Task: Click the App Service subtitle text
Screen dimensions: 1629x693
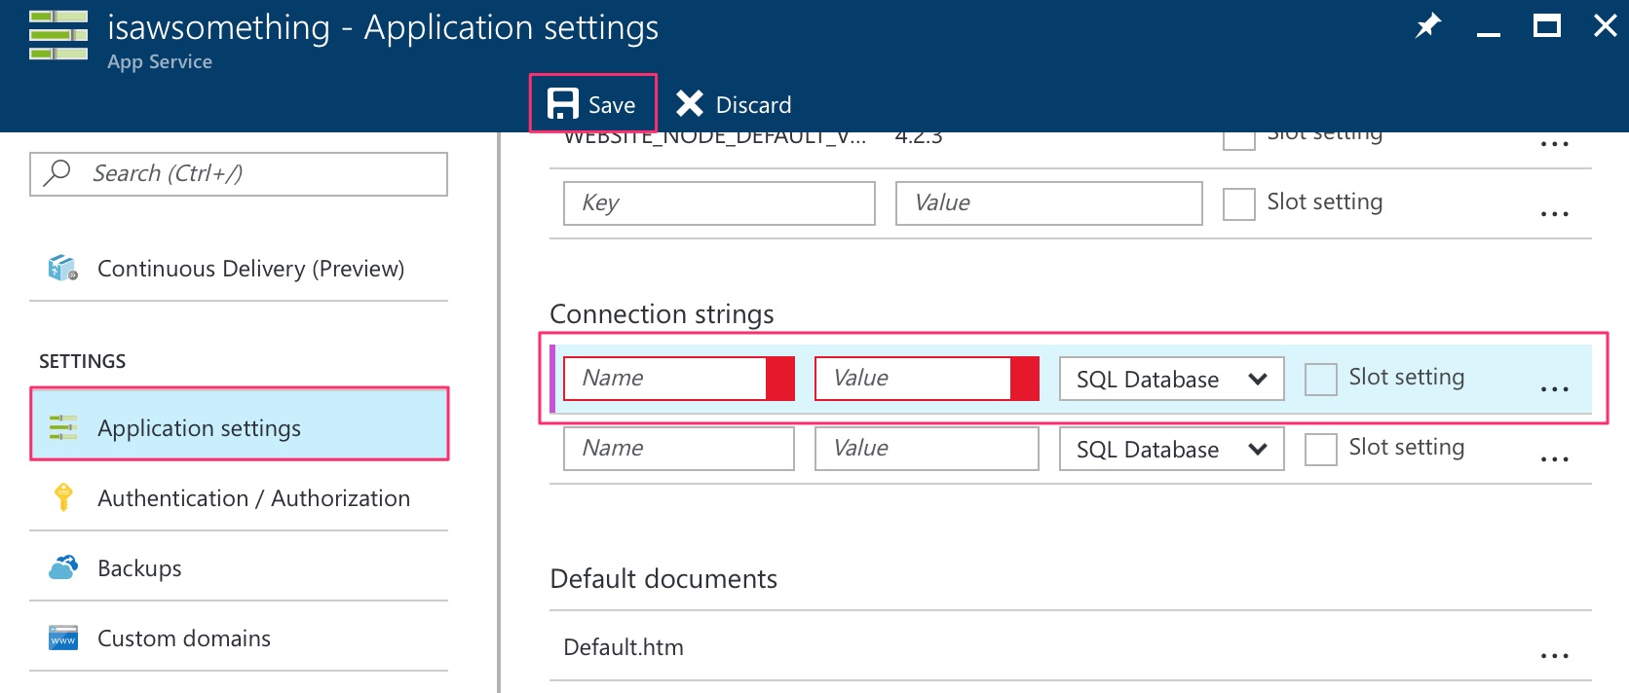Action: (x=160, y=61)
